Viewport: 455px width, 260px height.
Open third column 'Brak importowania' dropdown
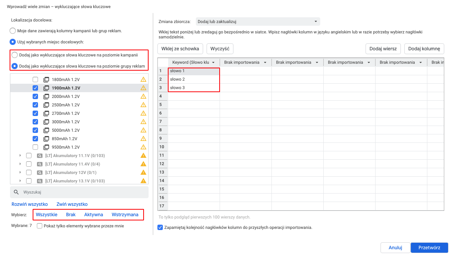point(317,62)
